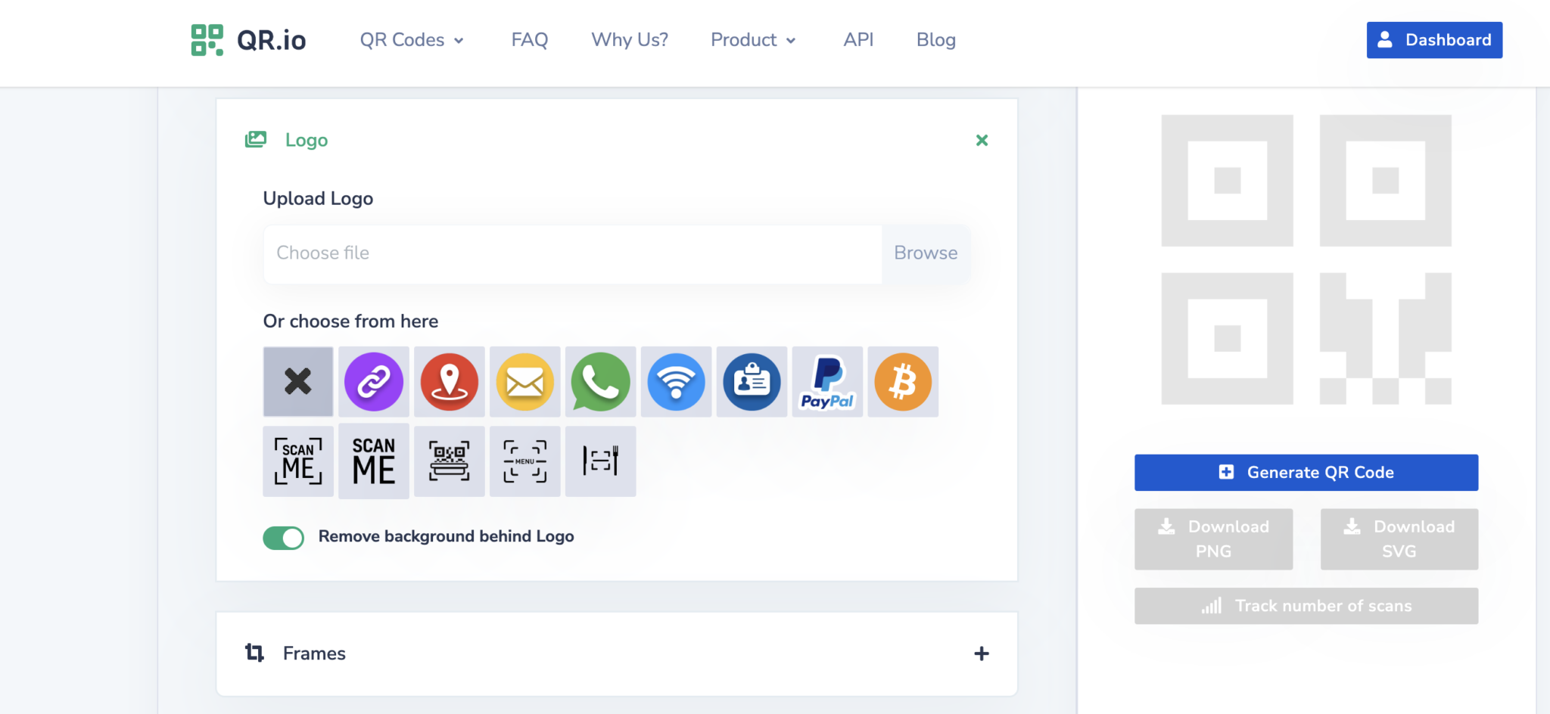Pick the email envelope logo
Screen dimensions: 1550x714
[x=524, y=382]
